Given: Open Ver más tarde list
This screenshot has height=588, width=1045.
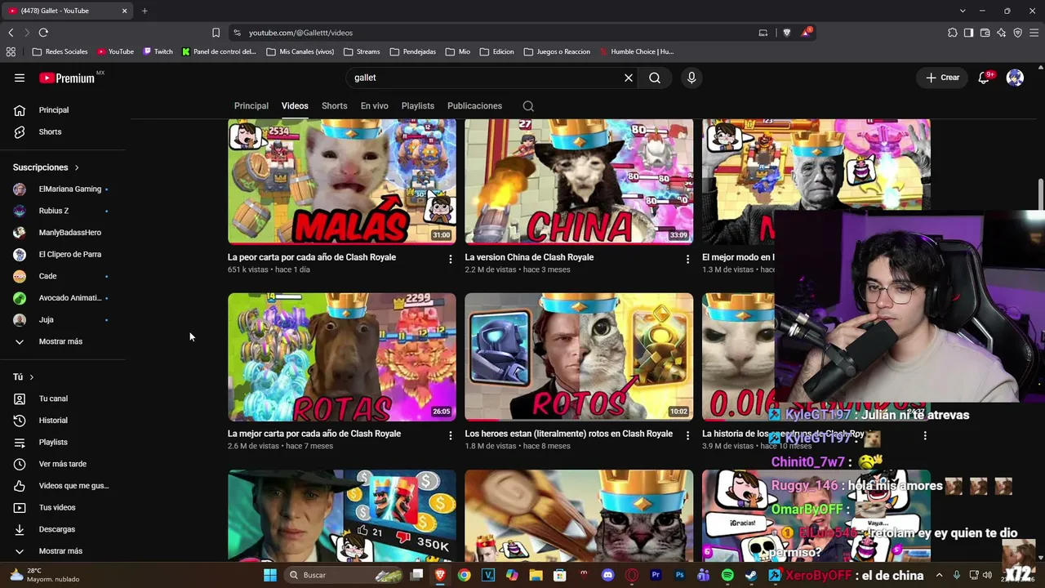Looking at the screenshot, I should 63,464.
